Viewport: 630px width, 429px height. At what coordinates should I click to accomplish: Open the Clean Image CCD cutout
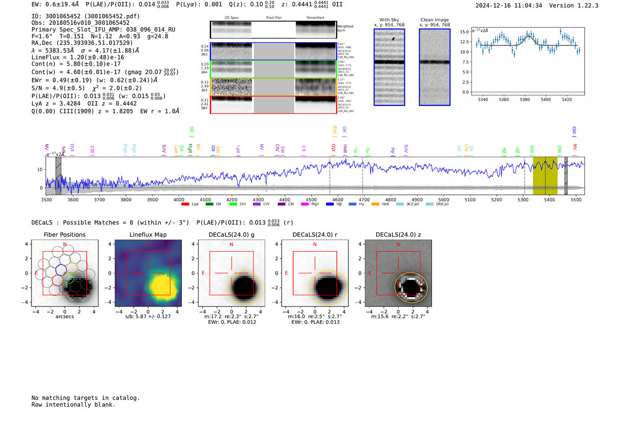click(x=435, y=67)
